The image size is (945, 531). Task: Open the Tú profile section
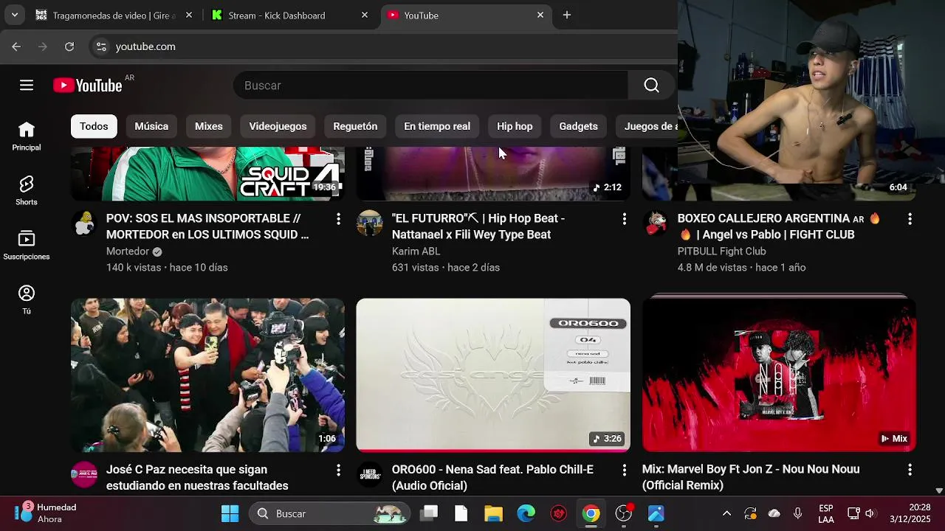[x=27, y=300]
